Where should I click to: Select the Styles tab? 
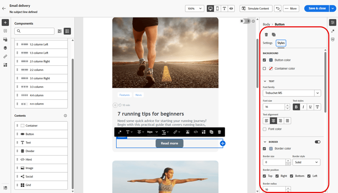(281, 43)
